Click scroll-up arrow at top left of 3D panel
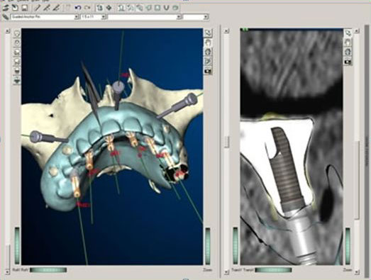Screen dimensions: 371x280 (8, 31)
